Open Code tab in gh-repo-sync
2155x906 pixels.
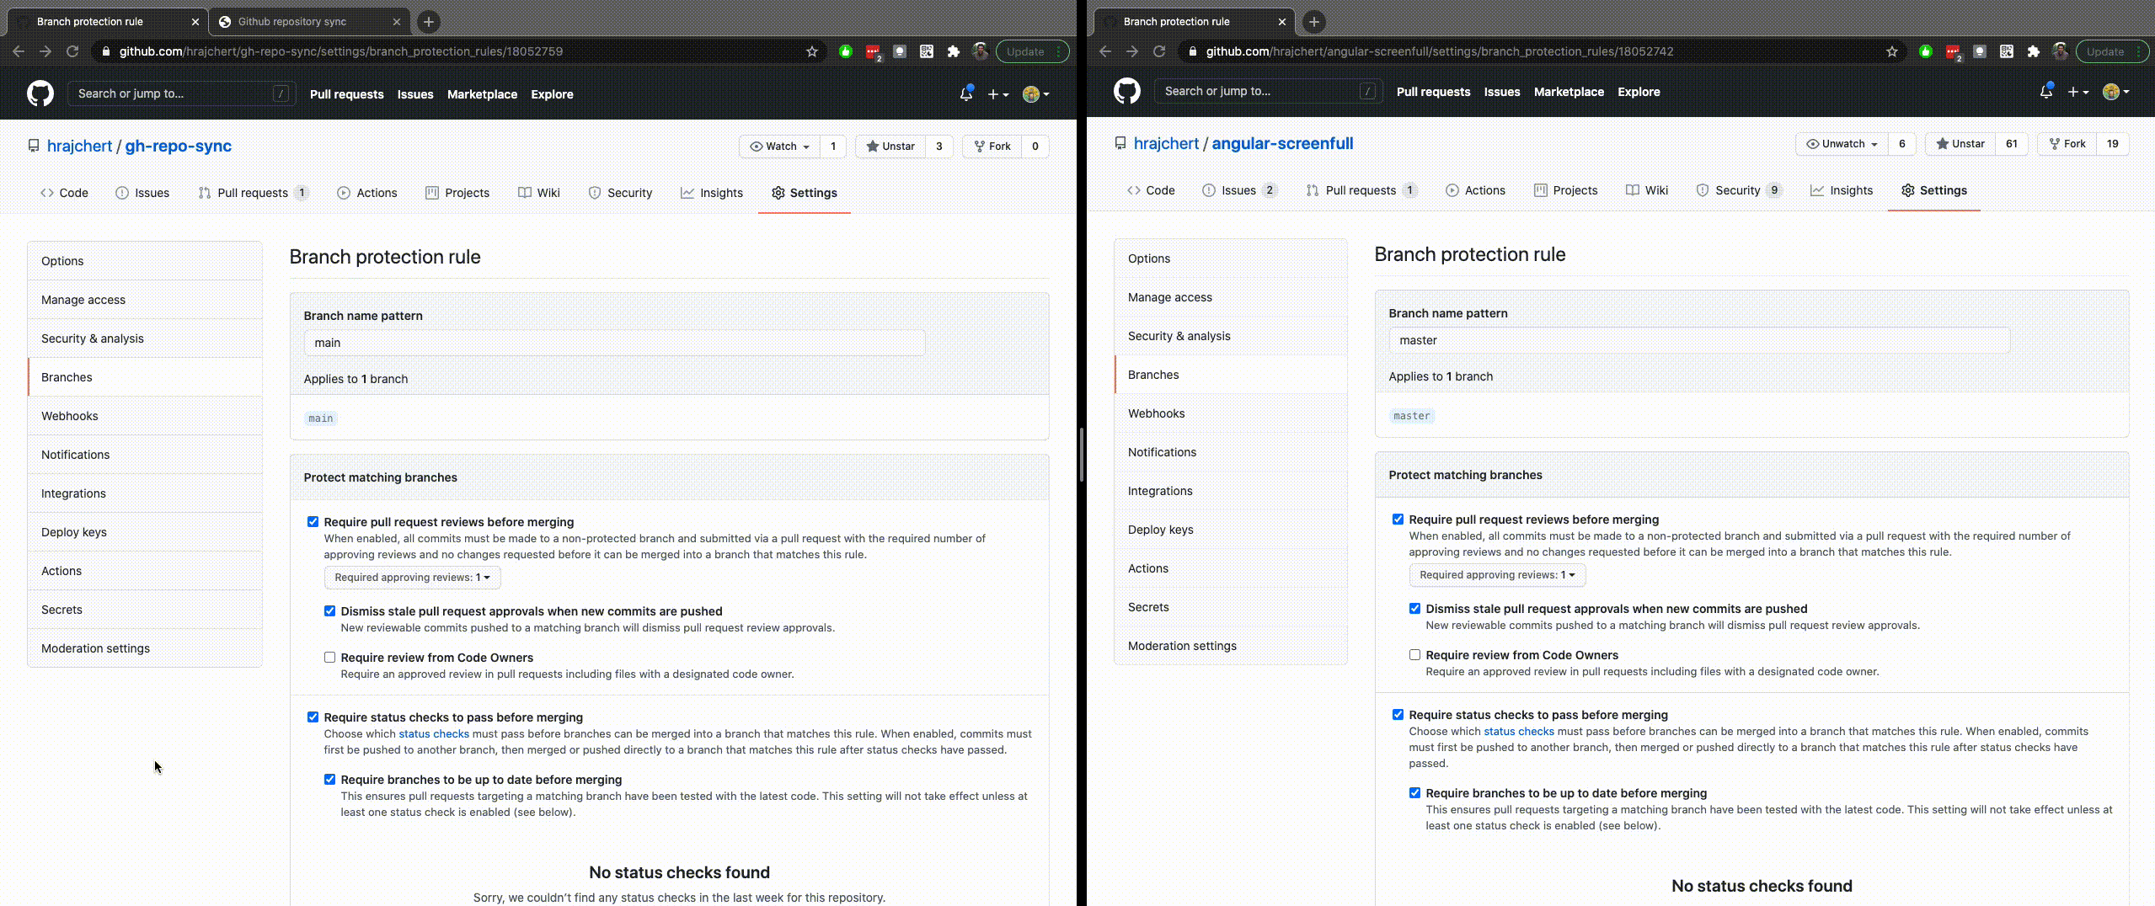click(64, 193)
